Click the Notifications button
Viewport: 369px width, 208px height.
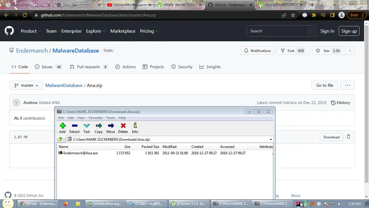pyautogui.click(x=257, y=51)
